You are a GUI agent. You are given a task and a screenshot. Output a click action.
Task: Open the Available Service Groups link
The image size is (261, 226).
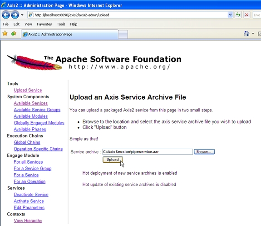tap(37, 110)
